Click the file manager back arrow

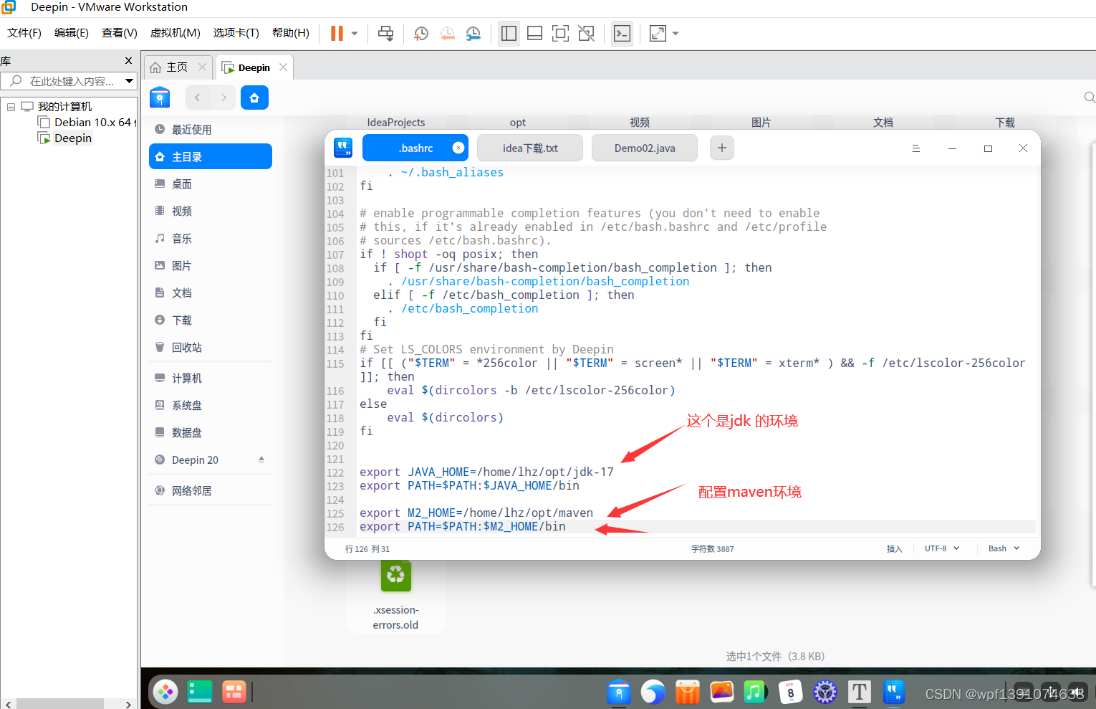click(198, 97)
